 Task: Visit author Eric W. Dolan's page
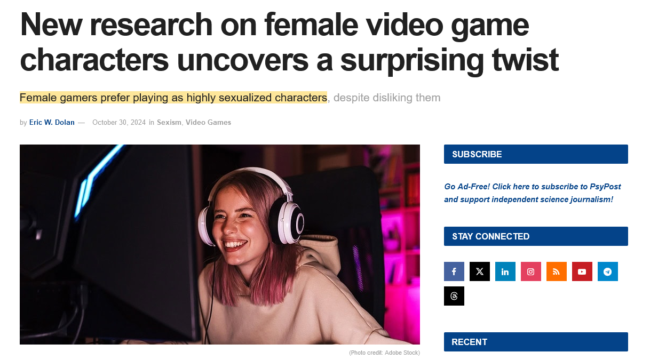pos(52,123)
